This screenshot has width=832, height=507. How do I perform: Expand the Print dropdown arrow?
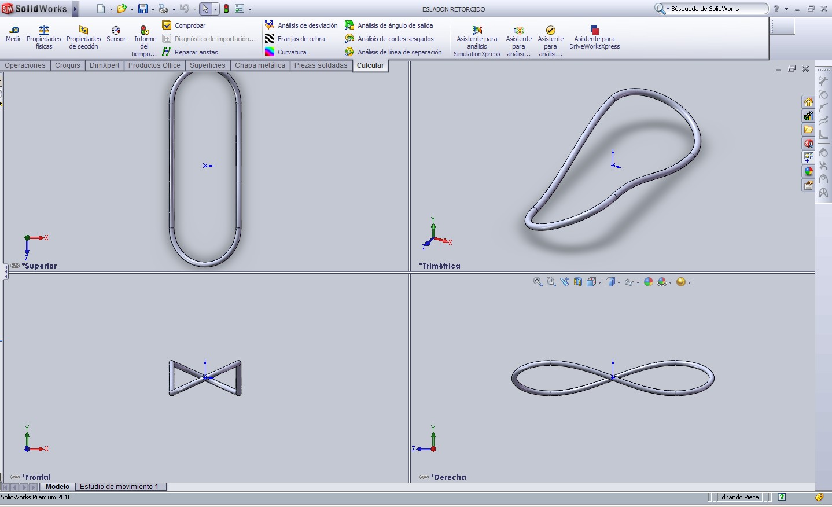(x=174, y=9)
